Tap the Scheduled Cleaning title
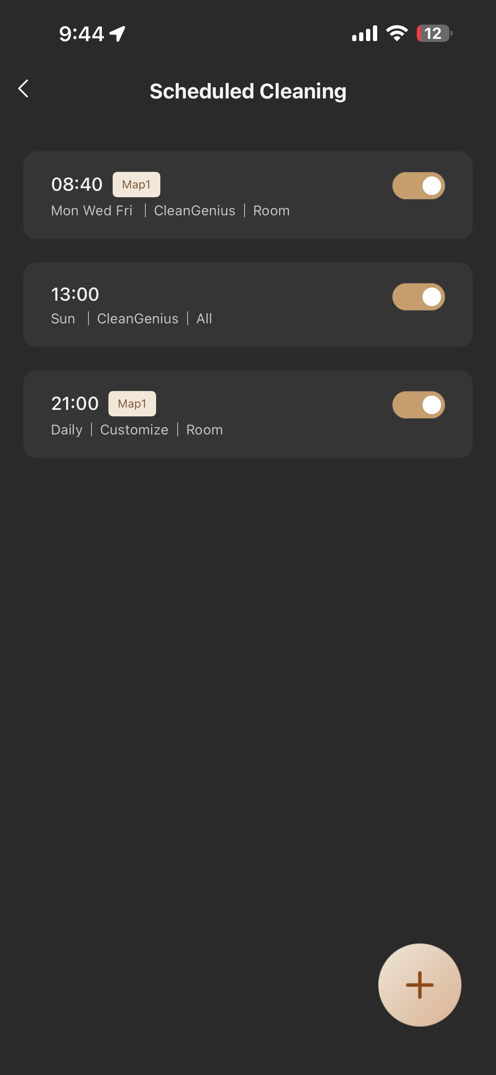 [x=248, y=92]
